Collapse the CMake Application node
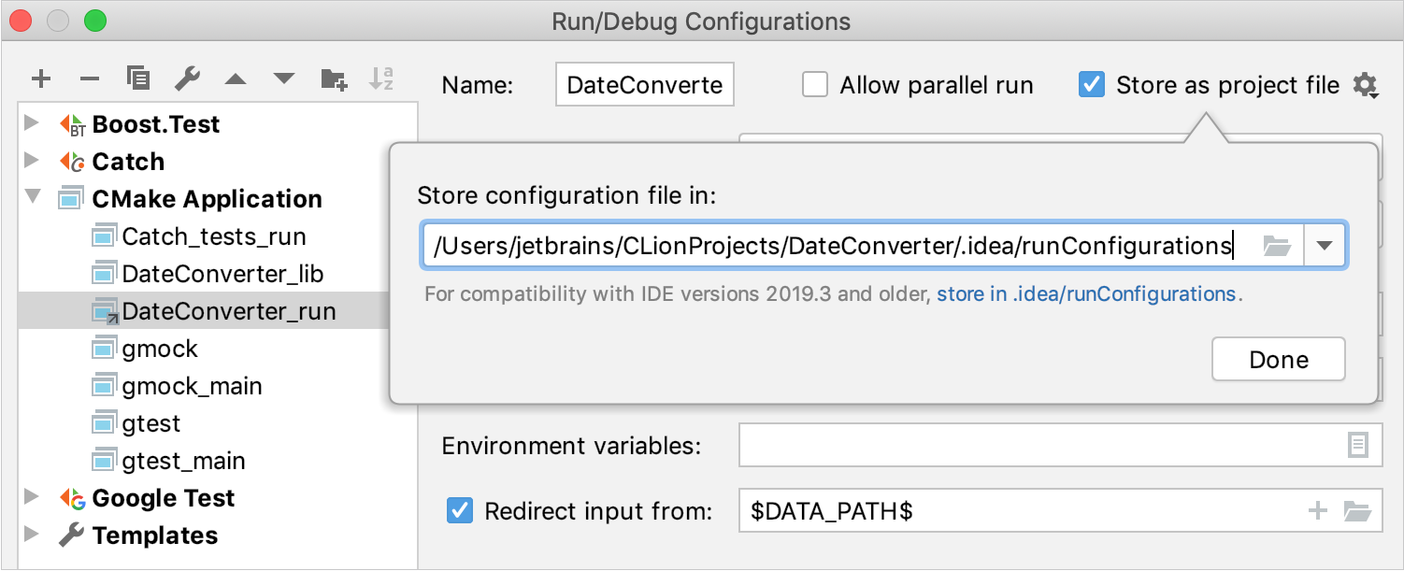Image resolution: width=1404 pixels, height=571 pixels. 35,198
